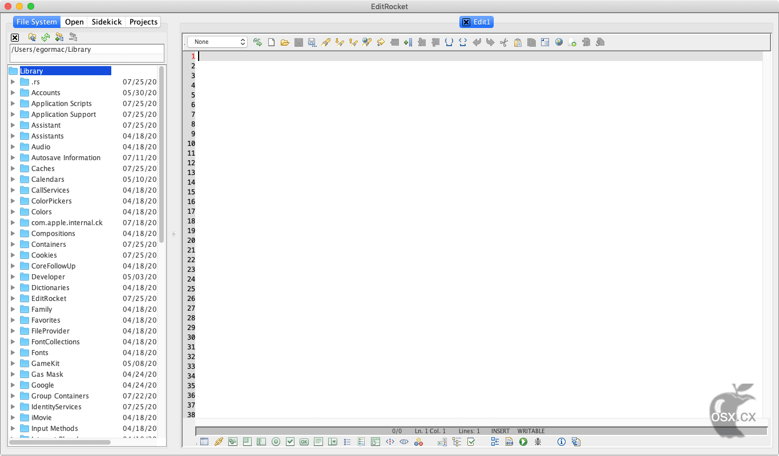779x456 pixels.
Task: Expand the EditRocket folder node
Action: tap(13, 298)
